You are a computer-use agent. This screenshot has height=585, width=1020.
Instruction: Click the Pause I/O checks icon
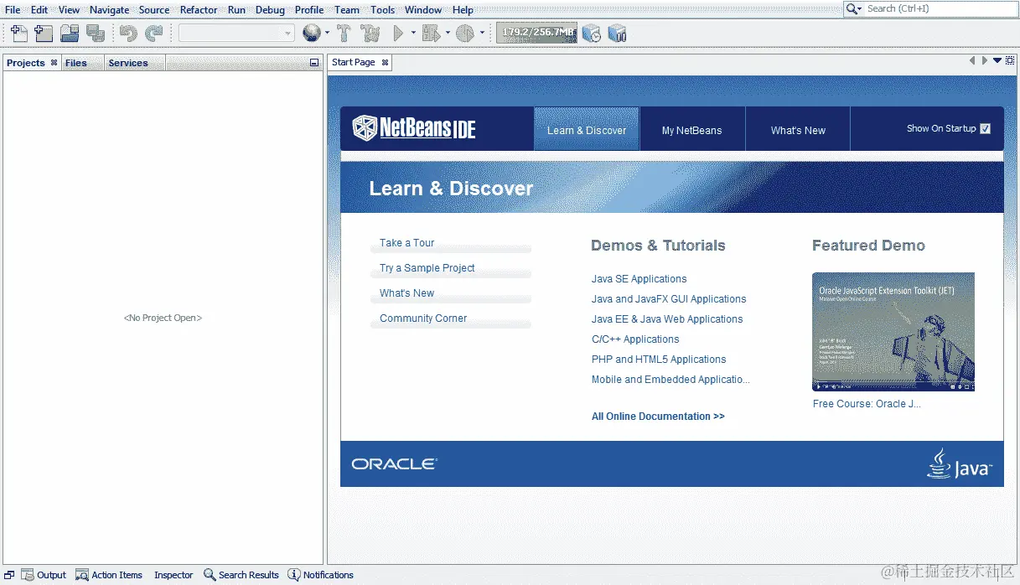[617, 34]
